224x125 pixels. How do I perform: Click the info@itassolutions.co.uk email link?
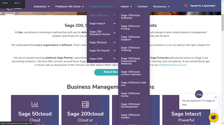click(x=172, y=65)
